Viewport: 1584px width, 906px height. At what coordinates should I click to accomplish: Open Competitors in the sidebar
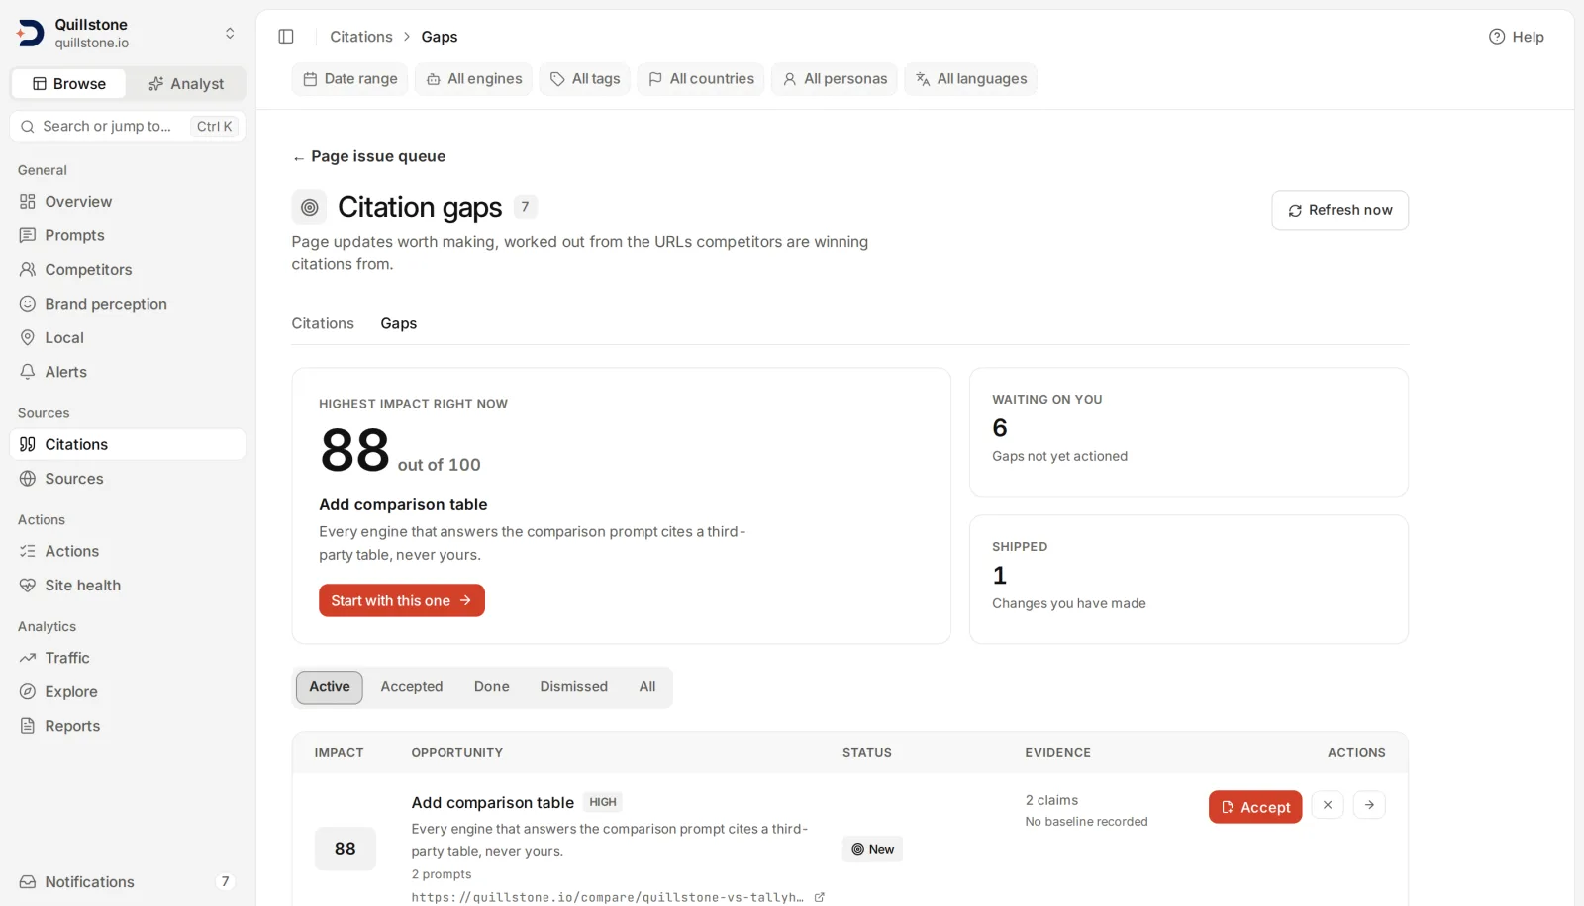[x=128, y=270]
